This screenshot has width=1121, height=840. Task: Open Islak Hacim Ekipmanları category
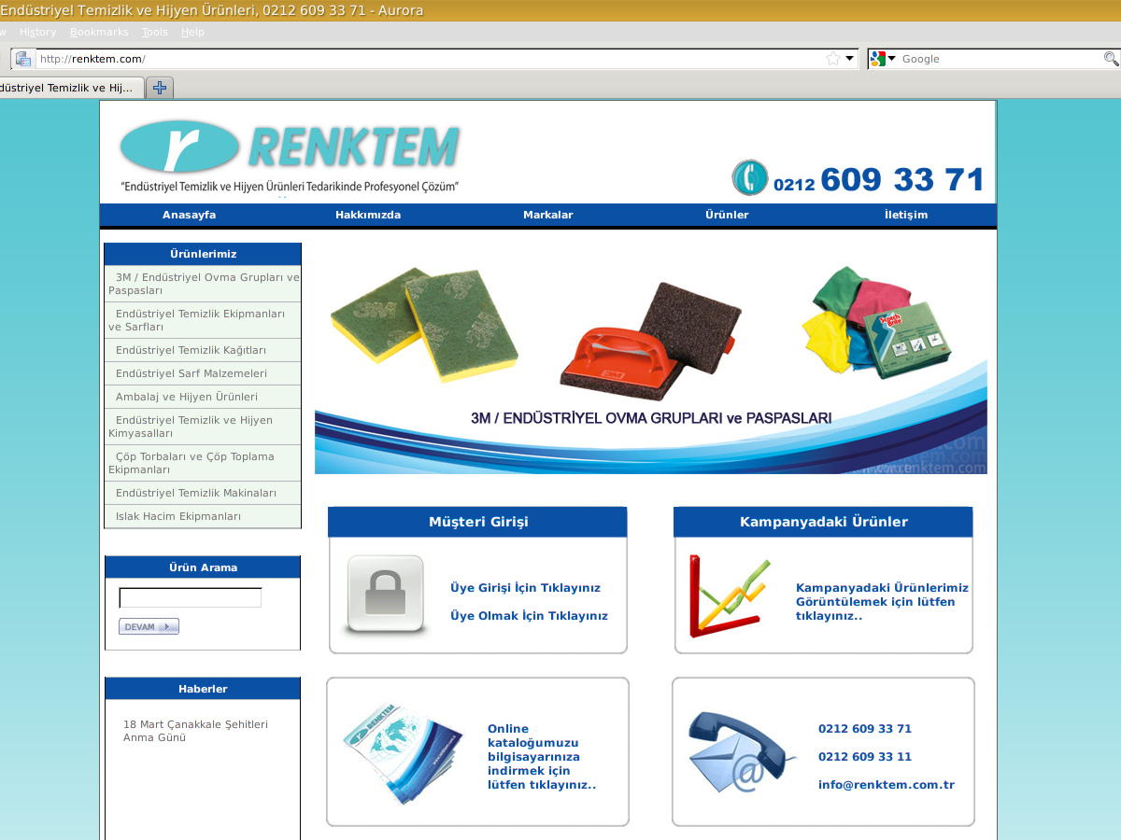203,516
